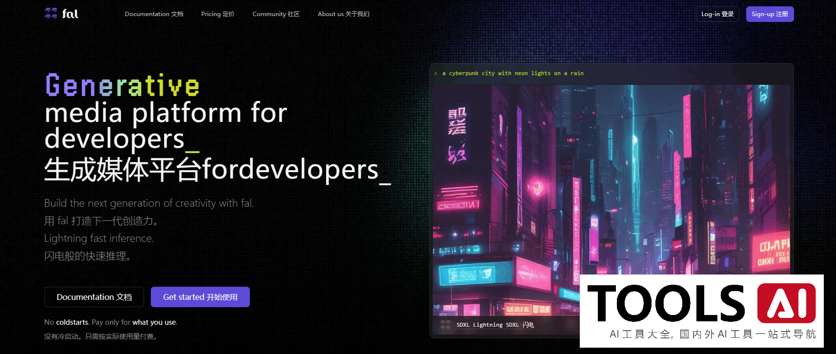Click the small fal icon beside SDXL Lightning
836x354 pixels.
pyautogui.click(x=445, y=325)
